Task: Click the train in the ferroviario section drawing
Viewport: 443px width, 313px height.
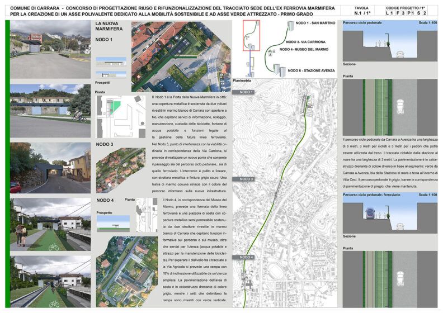Action: [370, 213]
